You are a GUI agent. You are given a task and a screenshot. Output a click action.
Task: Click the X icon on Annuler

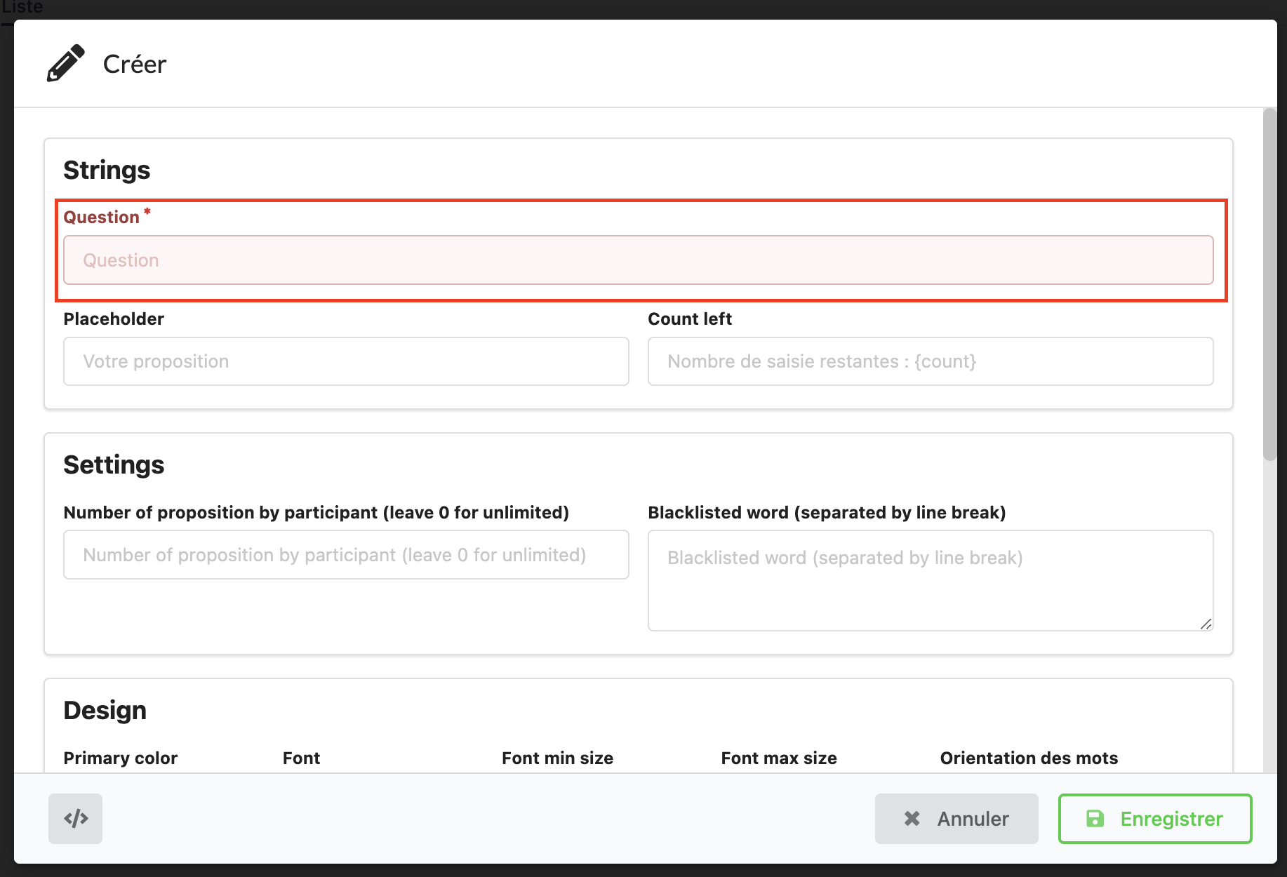912,819
